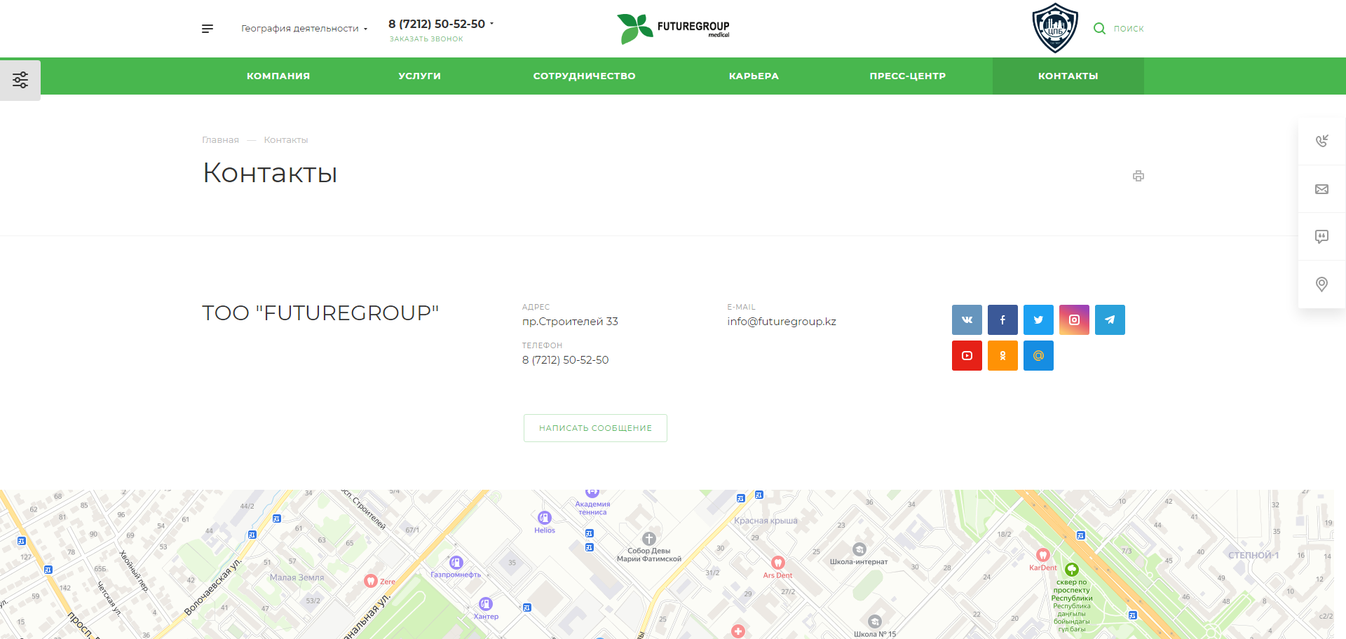Print the page with printer icon
This screenshot has height=639, width=1346.
(1138, 176)
